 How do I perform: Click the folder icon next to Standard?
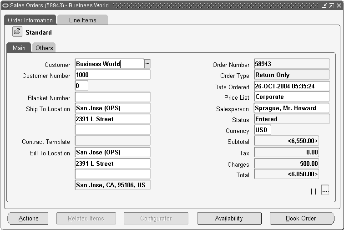point(17,31)
